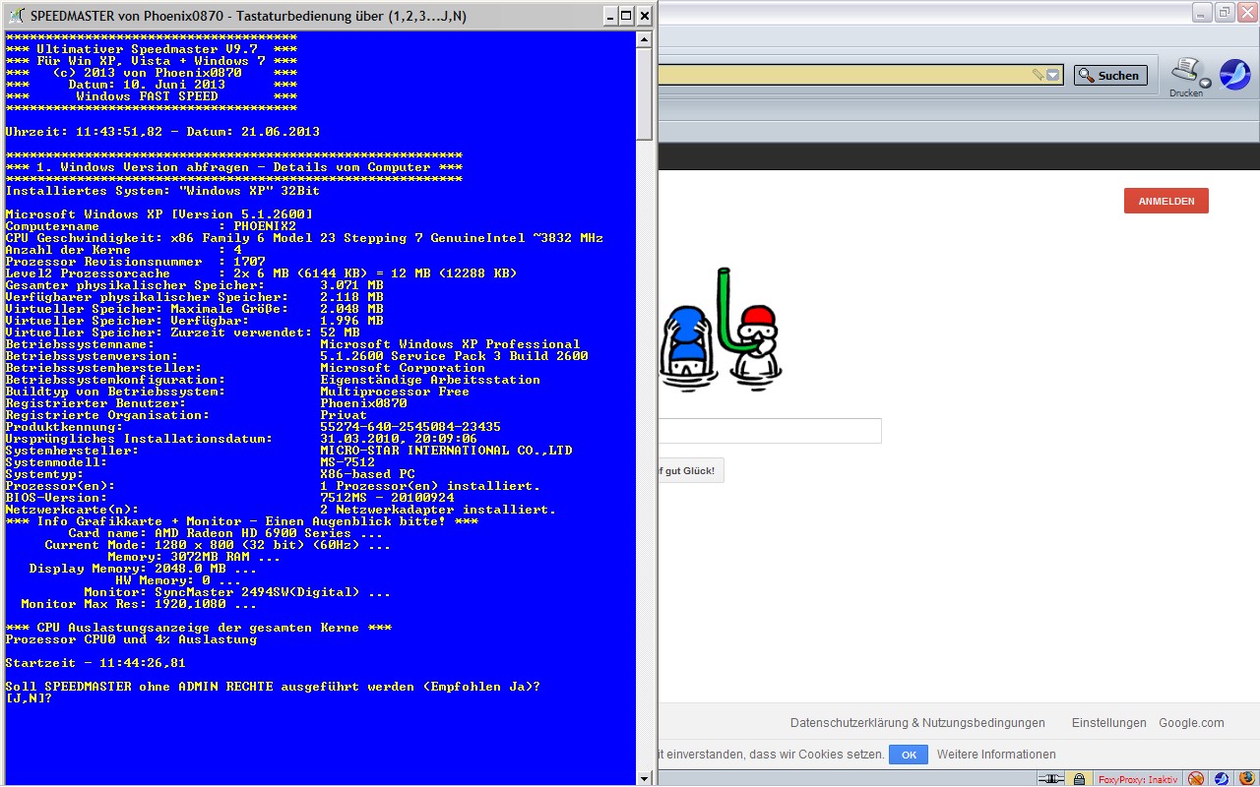The width and height of the screenshot is (1260, 787).
Task: Click the FoxyProxy: Inaktiv status text
Action: (1138, 778)
